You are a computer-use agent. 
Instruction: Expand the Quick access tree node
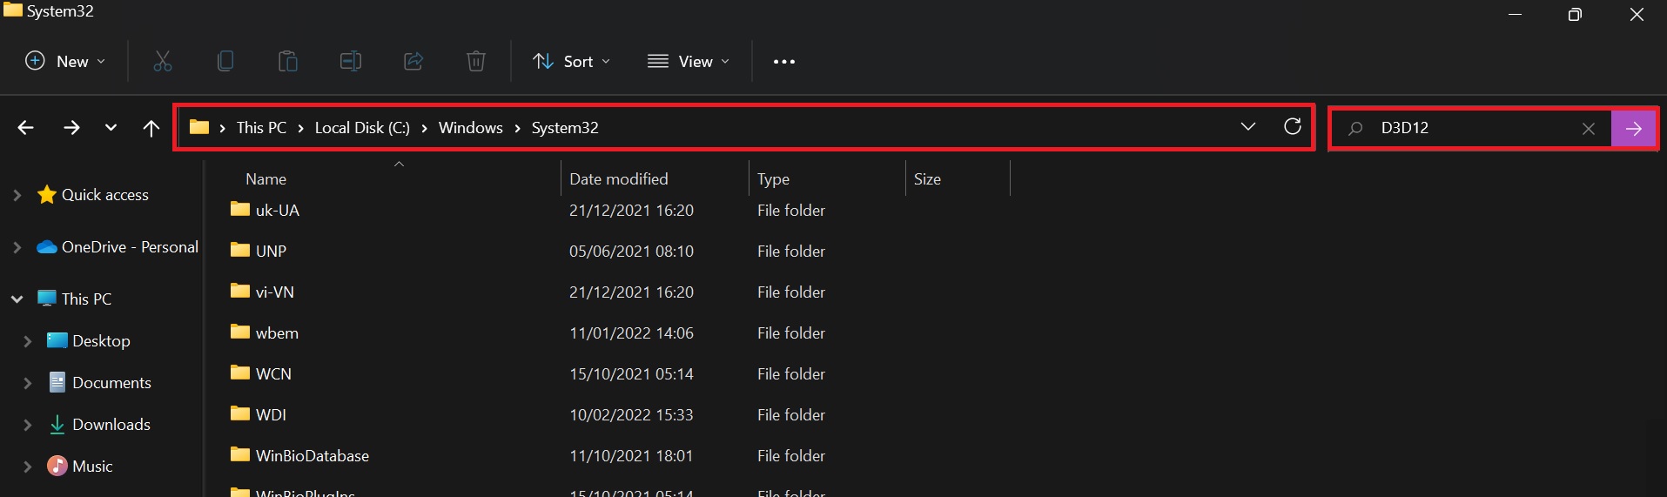click(x=17, y=195)
